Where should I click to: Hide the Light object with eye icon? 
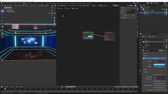pyautogui.click(x=165, y=14)
